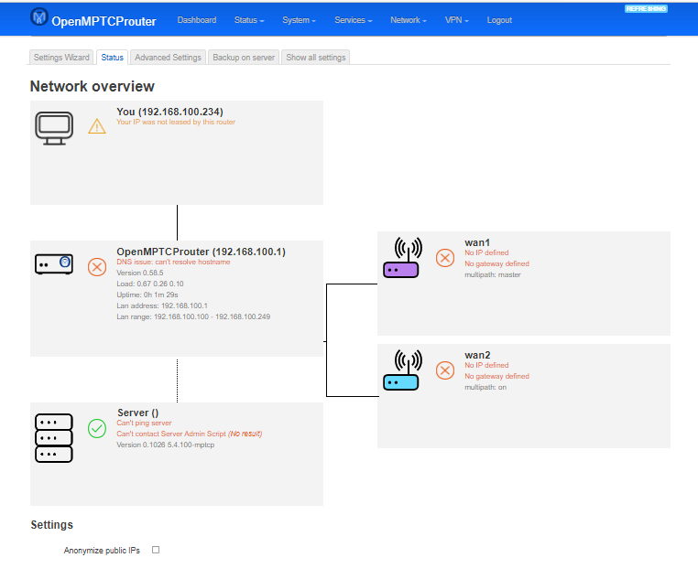Image resolution: width=698 pixels, height=579 pixels.
Task: Enable Anonymize public IPs checkbox
Action: (156, 550)
